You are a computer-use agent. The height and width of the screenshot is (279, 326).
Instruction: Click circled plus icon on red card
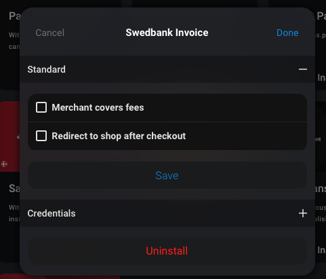point(4,164)
